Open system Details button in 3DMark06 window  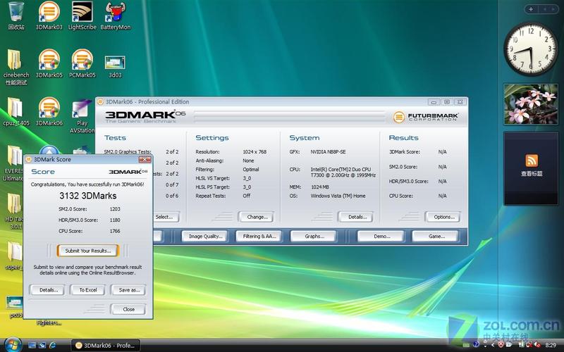point(355,217)
